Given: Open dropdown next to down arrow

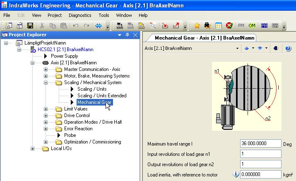Looking at the screenshot, I should pyautogui.click(x=266, y=48).
